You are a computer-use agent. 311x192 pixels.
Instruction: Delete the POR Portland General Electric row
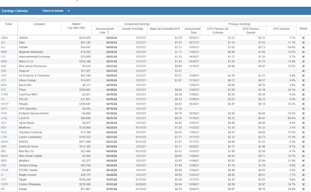tap(303, 114)
